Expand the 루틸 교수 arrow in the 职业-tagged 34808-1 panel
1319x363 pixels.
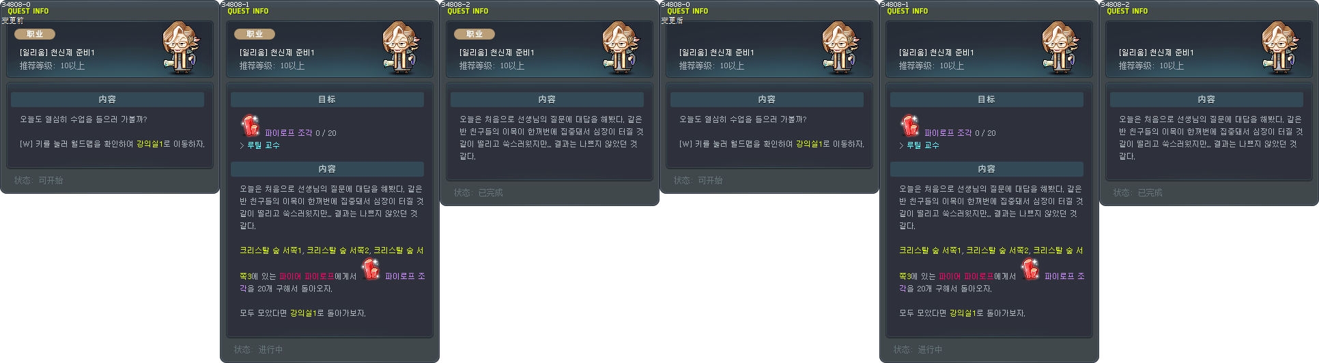pyautogui.click(x=242, y=145)
